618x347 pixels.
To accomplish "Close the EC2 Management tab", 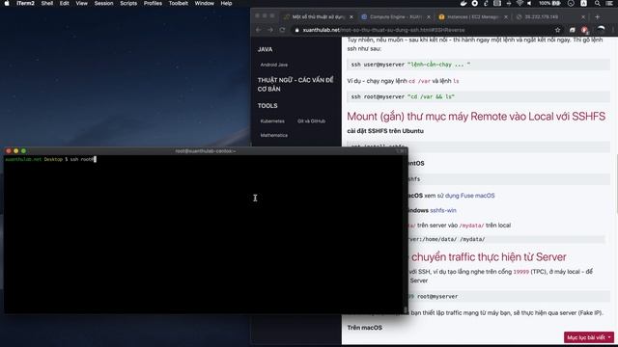I will [x=506, y=17].
